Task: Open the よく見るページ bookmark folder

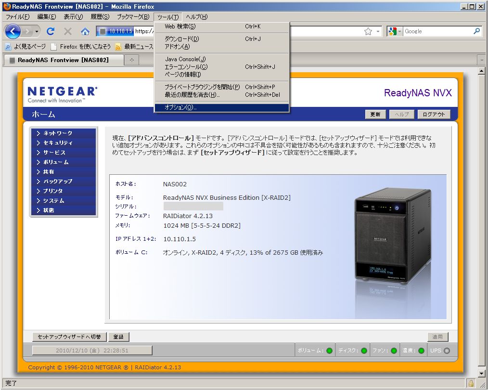Action: (26, 47)
